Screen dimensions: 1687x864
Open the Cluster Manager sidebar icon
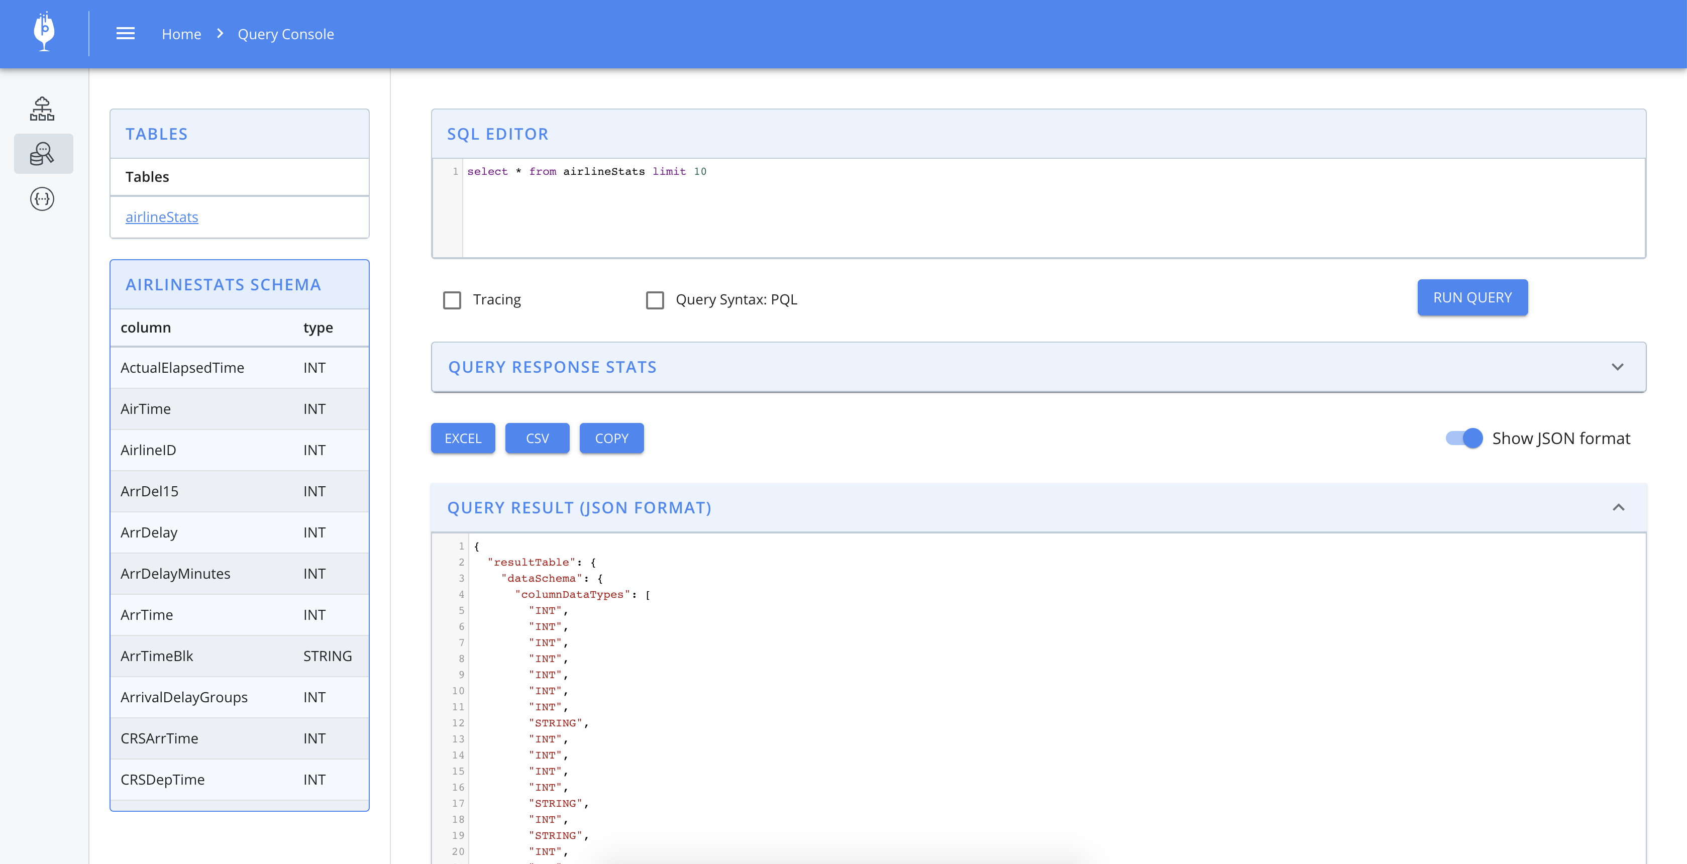tap(43, 109)
